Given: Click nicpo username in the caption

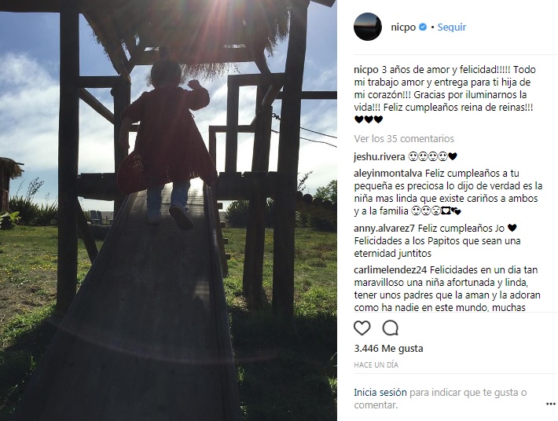Looking at the screenshot, I should pyautogui.click(x=366, y=70).
